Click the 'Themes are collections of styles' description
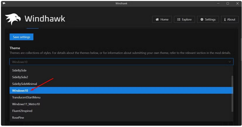242x127 pixels. click(120, 53)
